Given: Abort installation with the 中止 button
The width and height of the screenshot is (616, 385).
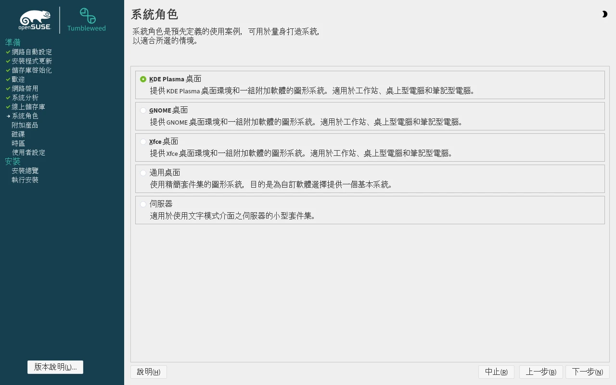Looking at the screenshot, I should (x=496, y=372).
